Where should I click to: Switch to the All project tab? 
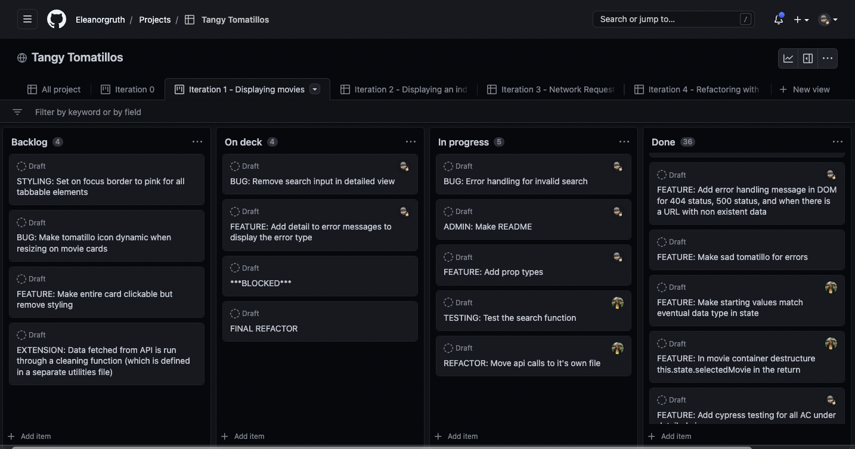click(54, 89)
